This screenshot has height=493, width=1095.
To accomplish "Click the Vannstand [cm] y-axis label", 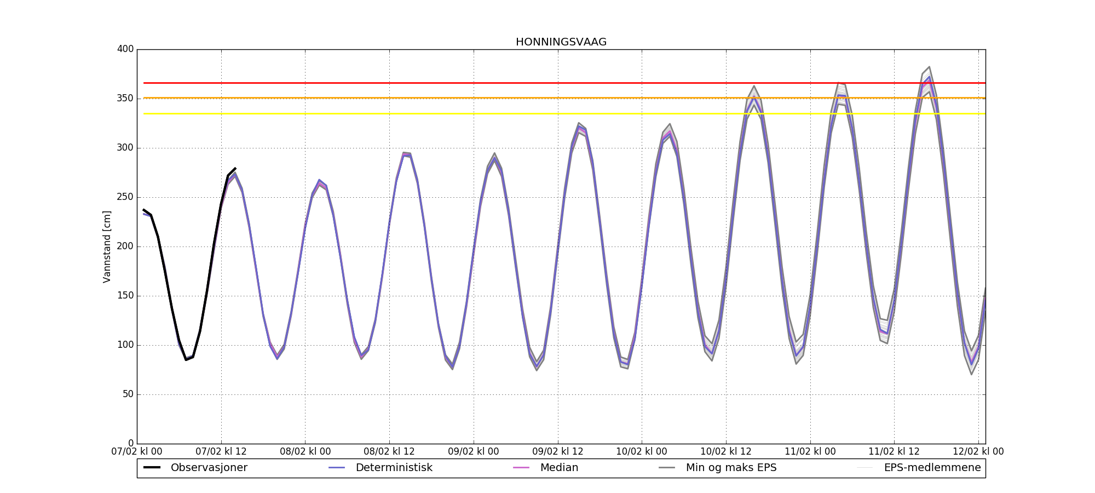I will (x=107, y=246).
